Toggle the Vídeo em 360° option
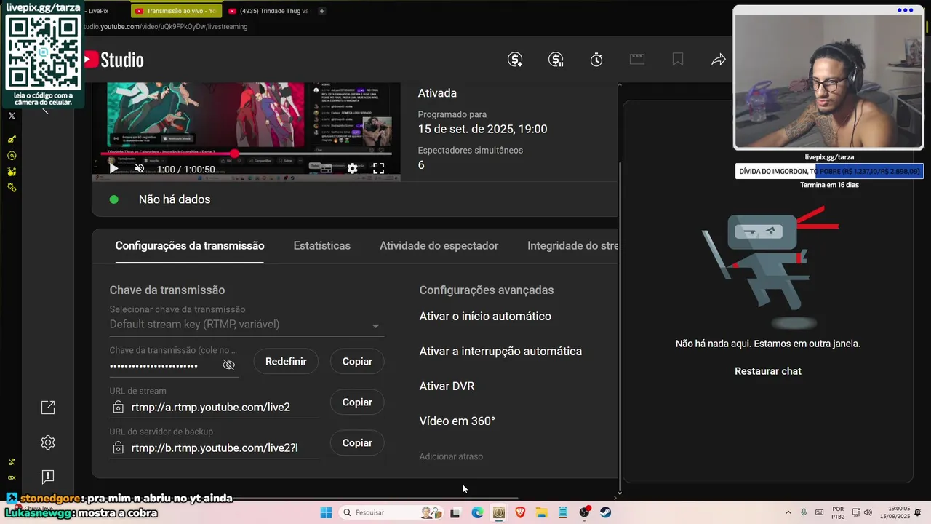Viewport: 931px width, 524px height. [x=457, y=421]
